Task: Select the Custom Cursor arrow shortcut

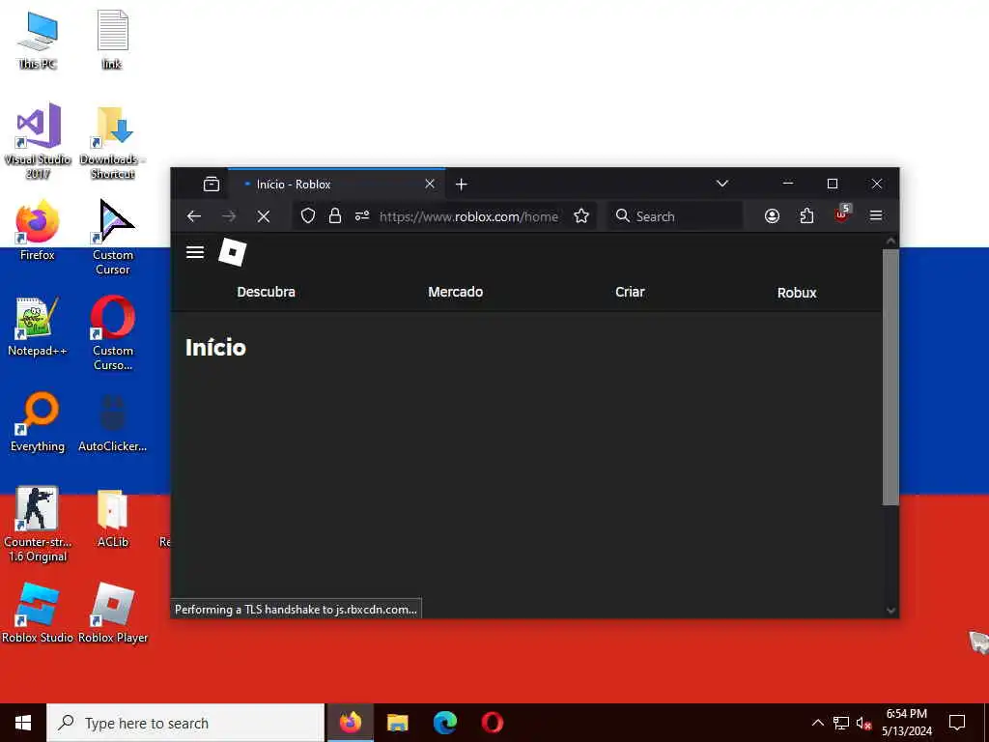Action: (113, 238)
